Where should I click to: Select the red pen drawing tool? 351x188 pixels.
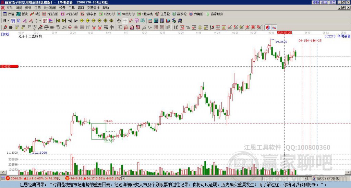point(5,27)
